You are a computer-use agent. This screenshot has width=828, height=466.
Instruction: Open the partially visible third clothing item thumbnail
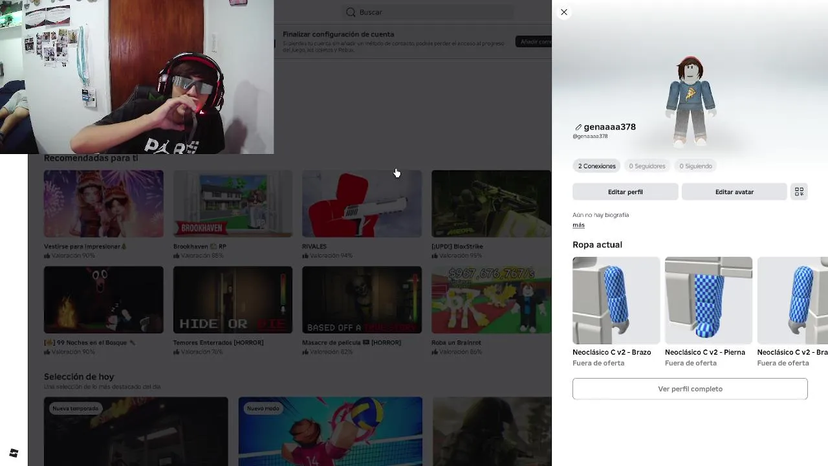tap(792, 300)
